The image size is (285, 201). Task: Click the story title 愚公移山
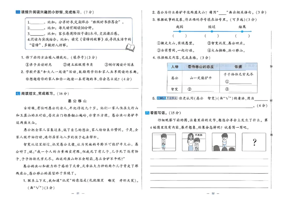[77, 101]
